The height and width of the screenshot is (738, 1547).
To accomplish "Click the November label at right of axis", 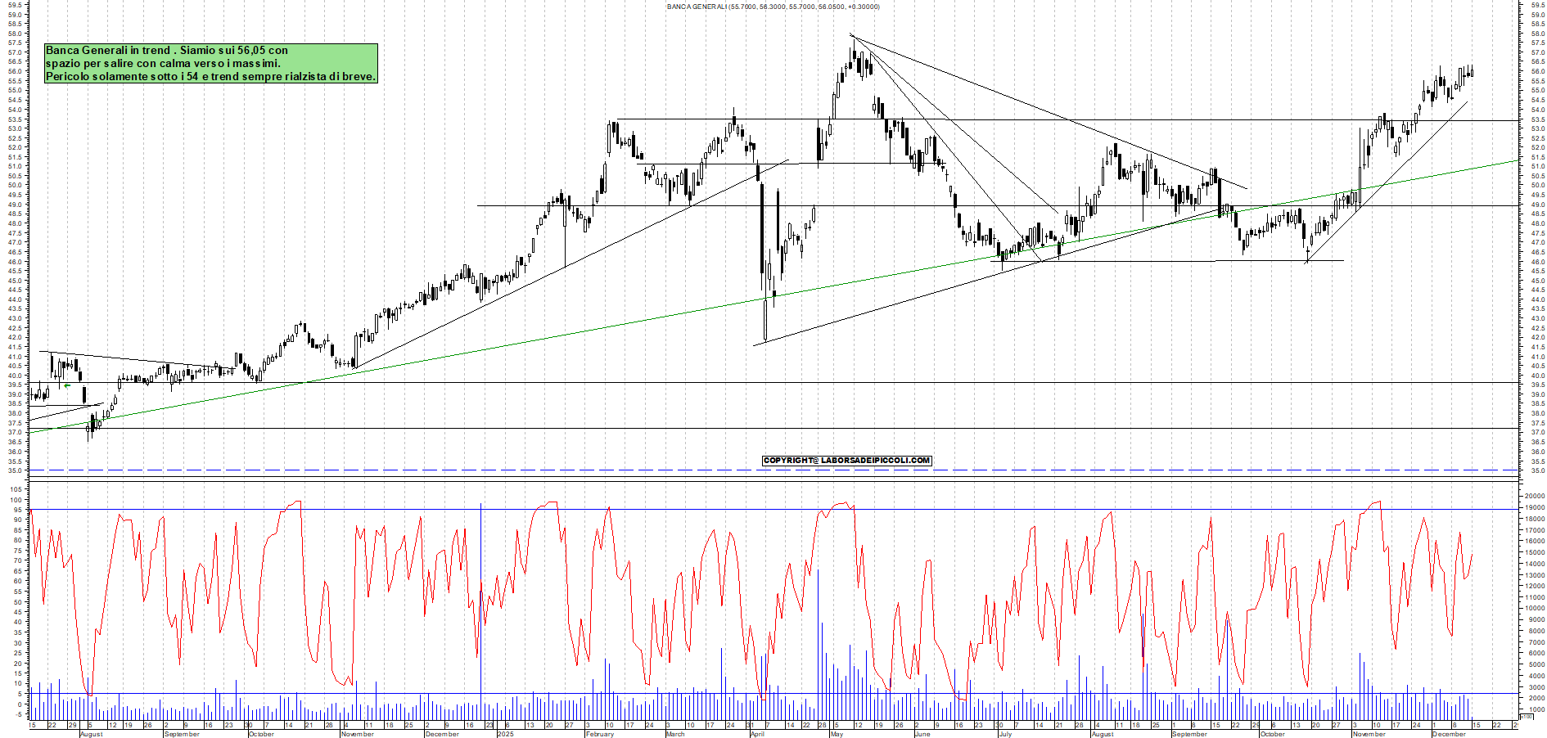I will point(1369,734).
